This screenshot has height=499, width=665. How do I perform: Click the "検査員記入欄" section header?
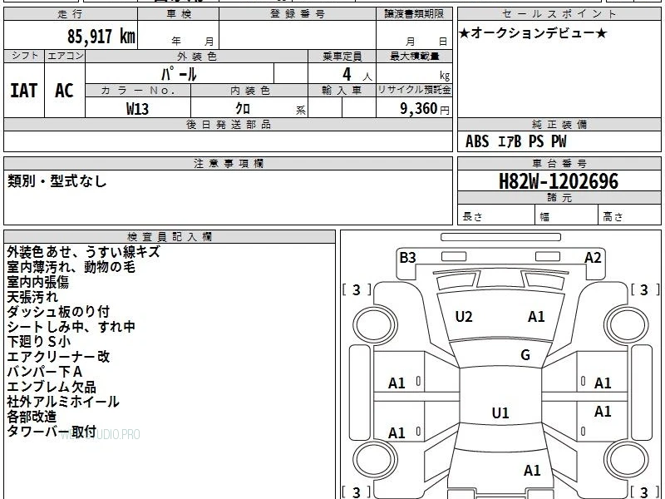(x=170, y=237)
